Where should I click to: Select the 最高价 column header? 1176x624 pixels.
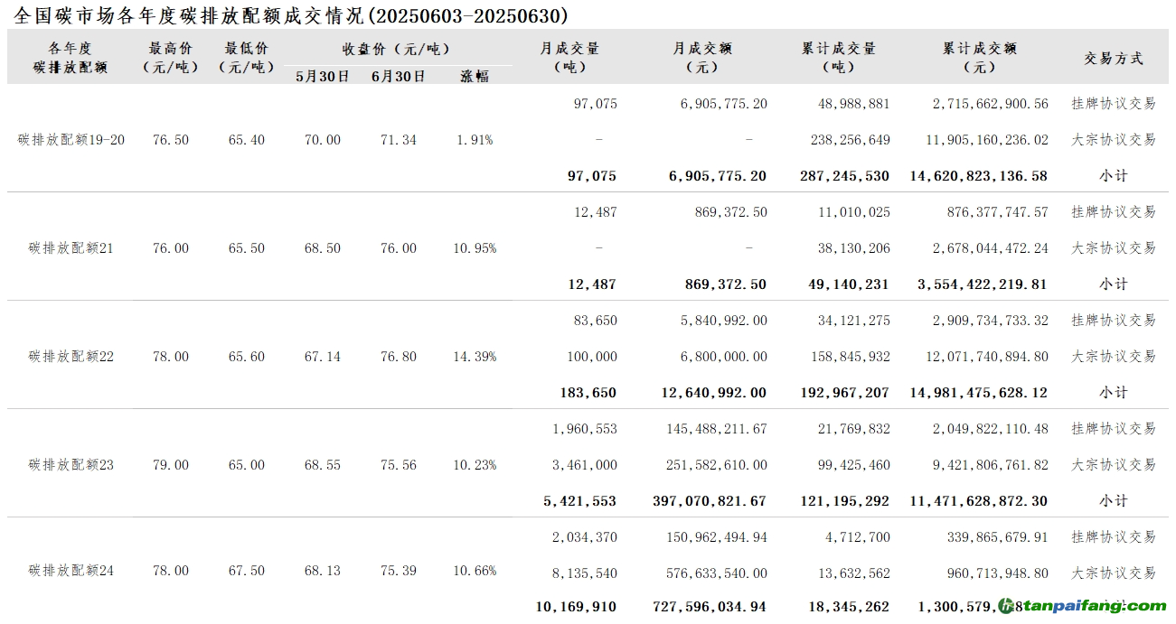(x=171, y=57)
